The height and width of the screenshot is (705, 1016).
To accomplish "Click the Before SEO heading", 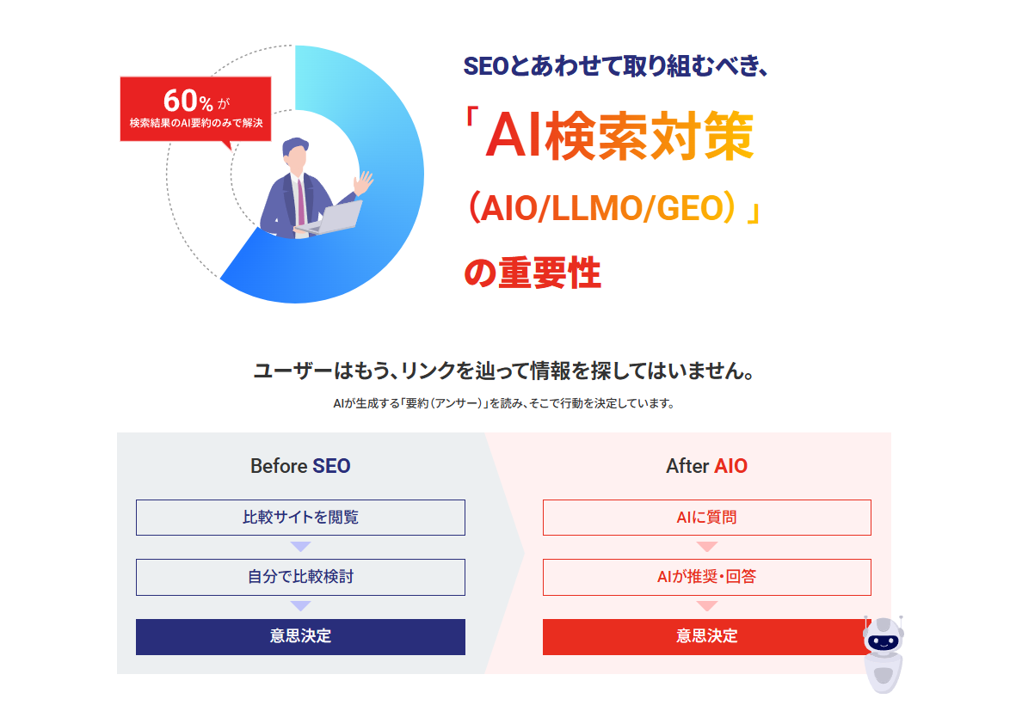I will [300, 466].
